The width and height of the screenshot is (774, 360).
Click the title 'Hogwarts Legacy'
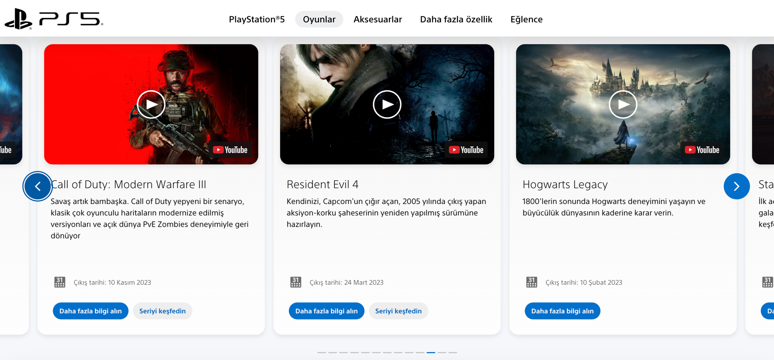(565, 185)
